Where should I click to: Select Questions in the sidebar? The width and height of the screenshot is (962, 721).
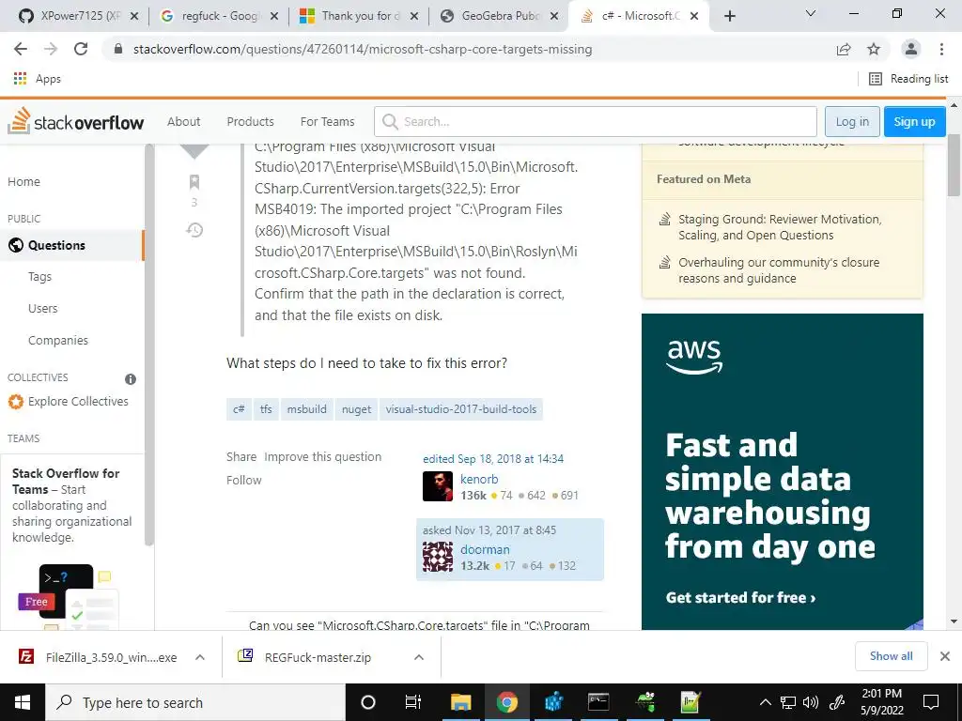[72, 245]
